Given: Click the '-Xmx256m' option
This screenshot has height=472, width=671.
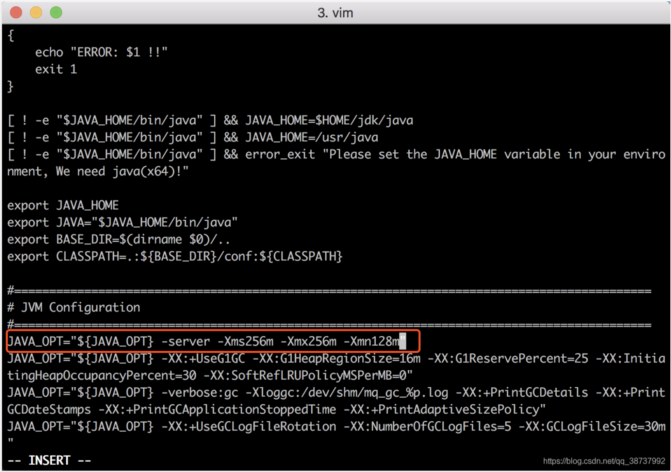Looking at the screenshot, I should coord(309,341).
